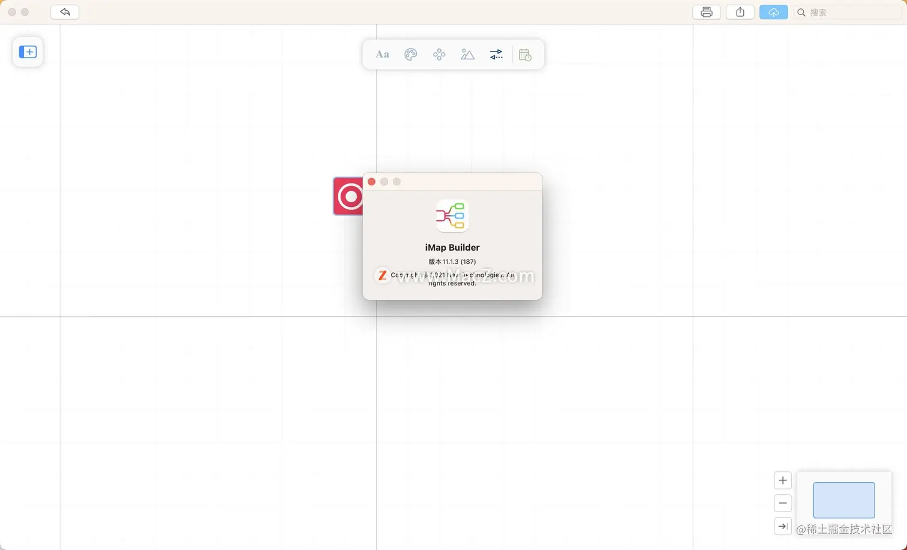Zoom out with the minus button
The image size is (907, 550).
(783, 503)
